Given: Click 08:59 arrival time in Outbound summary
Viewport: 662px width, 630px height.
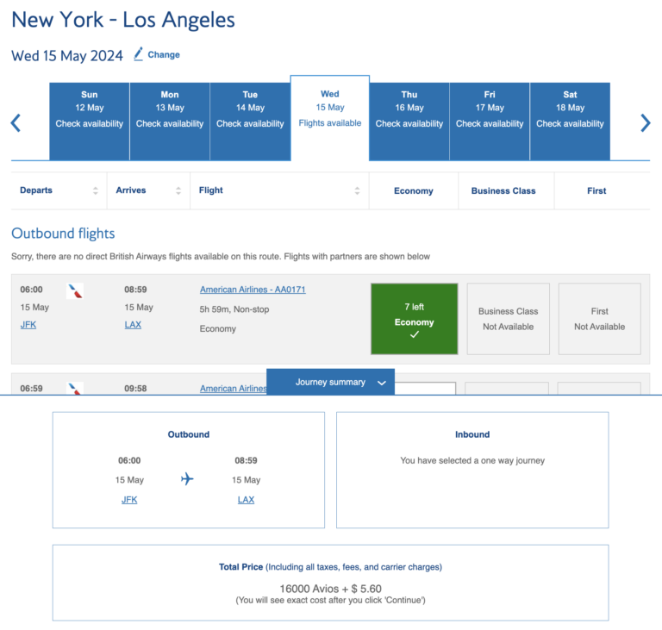Looking at the screenshot, I should coord(246,461).
